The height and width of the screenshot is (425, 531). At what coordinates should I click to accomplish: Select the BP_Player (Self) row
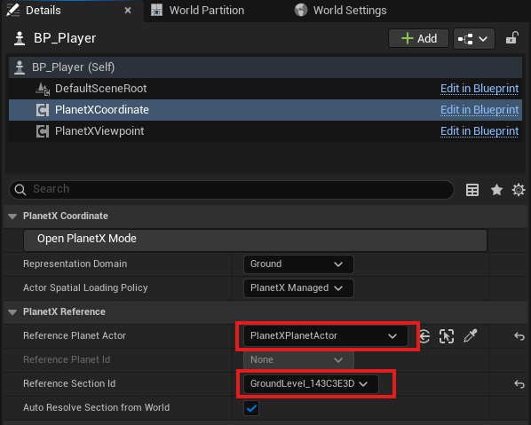coord(265,67)
